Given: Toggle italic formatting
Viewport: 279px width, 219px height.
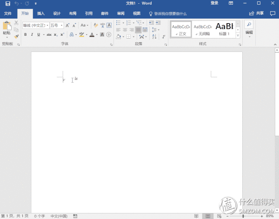Looking at the screenshot, I should tap(32, 34).
